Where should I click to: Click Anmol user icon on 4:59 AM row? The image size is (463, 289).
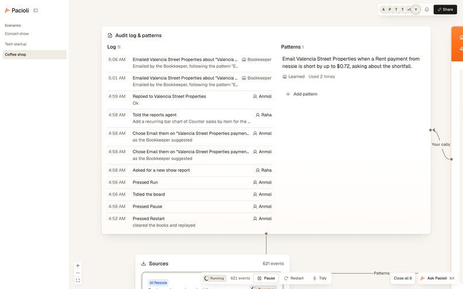pyautogui.click(x=255, y=96)
